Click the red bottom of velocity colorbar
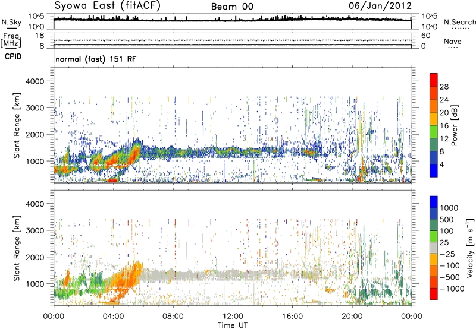476x329 pixels. (434, 294)
